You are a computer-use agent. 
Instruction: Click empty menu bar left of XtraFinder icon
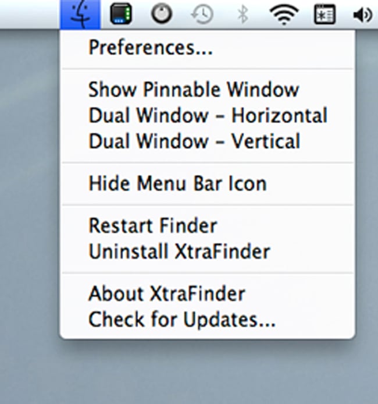29,14
